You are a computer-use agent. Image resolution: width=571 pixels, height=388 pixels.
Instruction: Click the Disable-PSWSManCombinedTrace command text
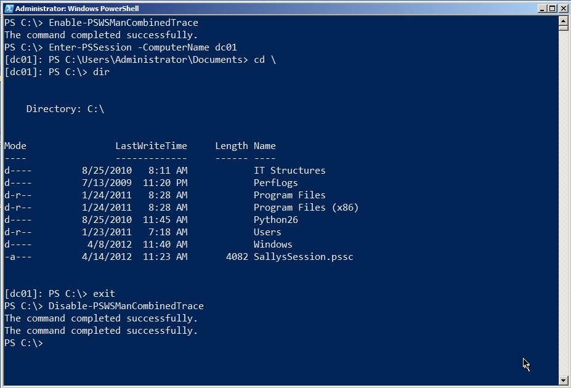pos(126,306)
